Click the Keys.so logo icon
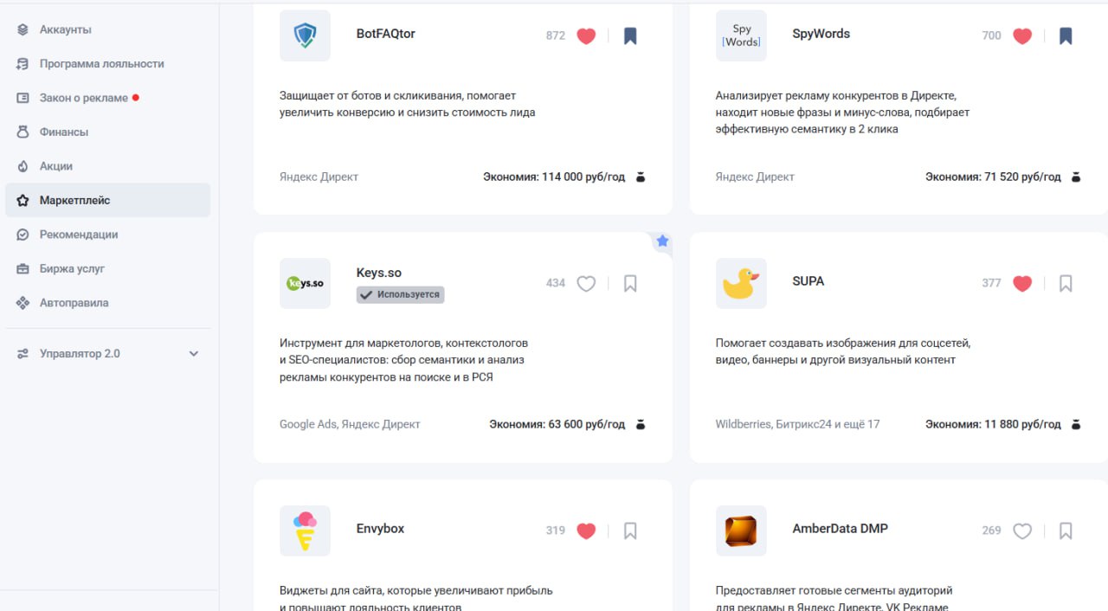Screen dimensions: 1108x611 click(305, 283)
